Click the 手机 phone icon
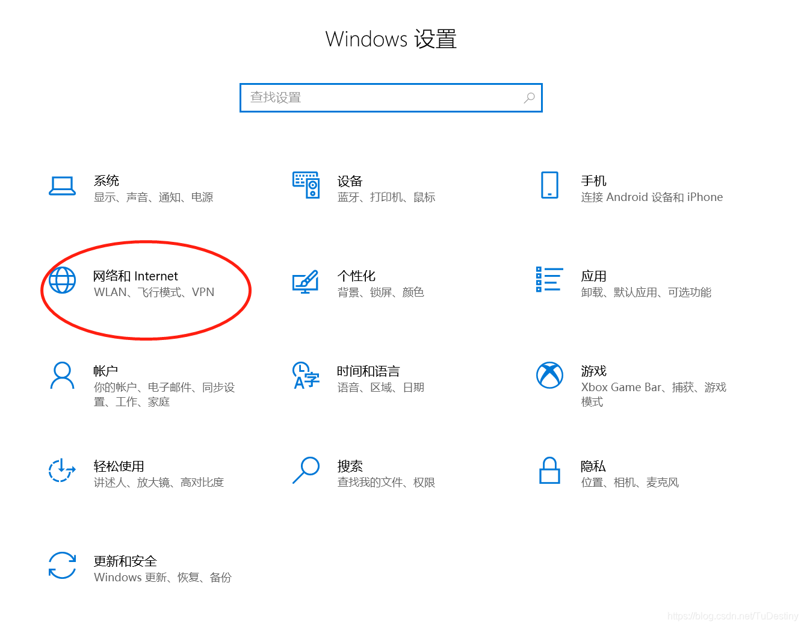The height and width of the screenshot is (627, 804). point(549,185)
